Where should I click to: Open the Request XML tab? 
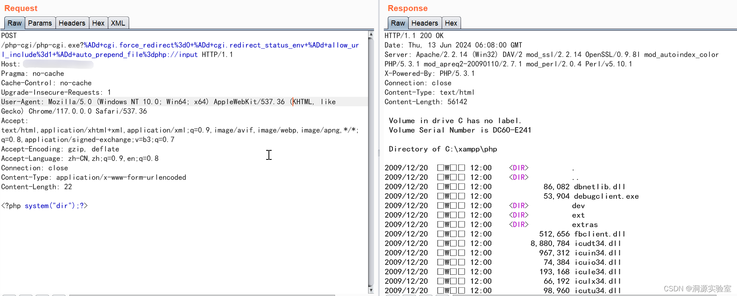pyautogui.click(x=118, y=23)
